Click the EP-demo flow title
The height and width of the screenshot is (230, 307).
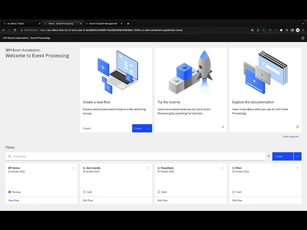pyautogui.click(x=14, y=168)
